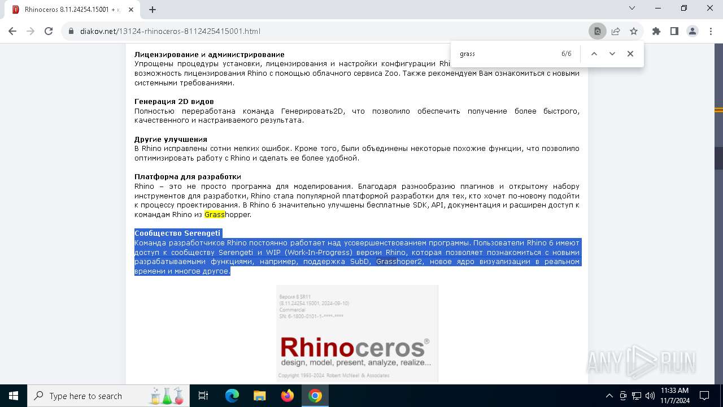Click heading 'Платформа для разработки'
The image size is (723, 407).
(x=188, y=177)
